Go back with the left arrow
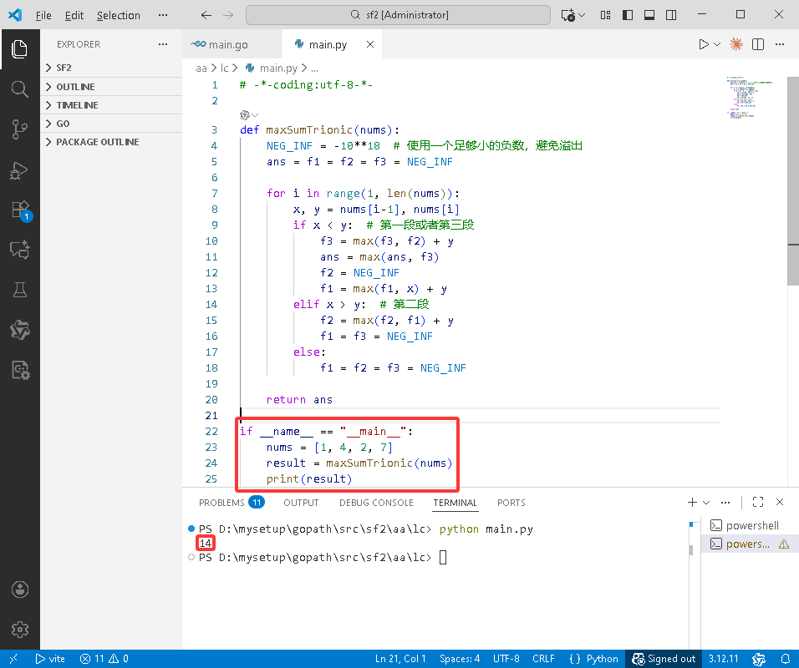Image resolution: width=799 pixels, height=668 pixels. [x=206, y=15]
